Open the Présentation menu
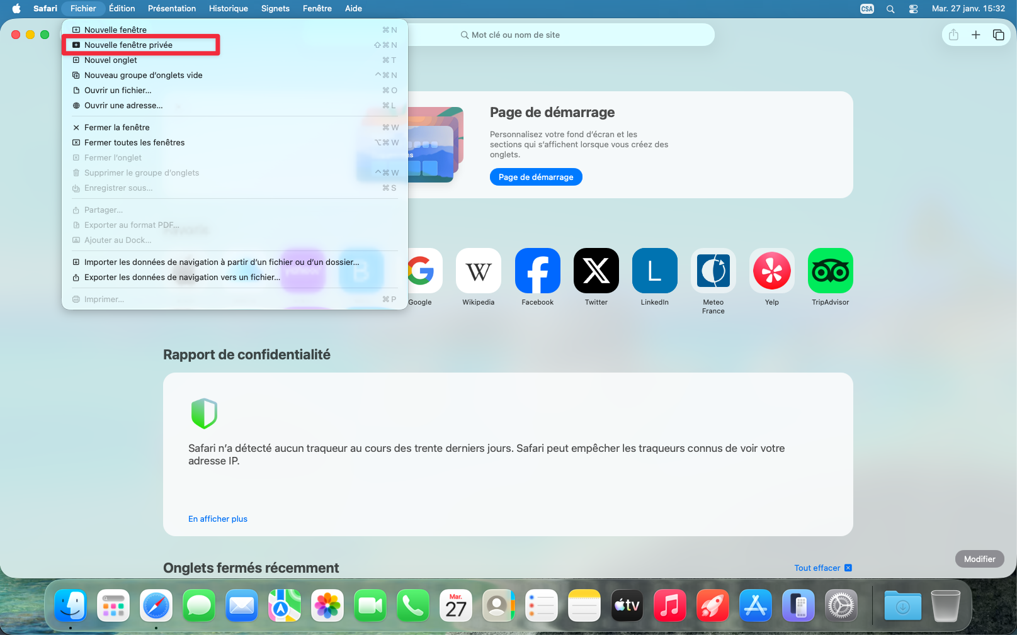Screen dimensions: 1017x635 point(172,9)
